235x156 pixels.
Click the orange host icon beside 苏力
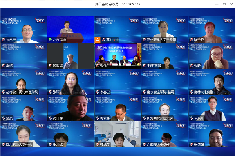98,39
